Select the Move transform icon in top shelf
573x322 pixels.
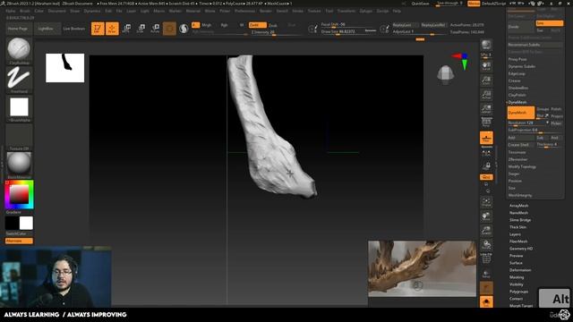(126, 29)
